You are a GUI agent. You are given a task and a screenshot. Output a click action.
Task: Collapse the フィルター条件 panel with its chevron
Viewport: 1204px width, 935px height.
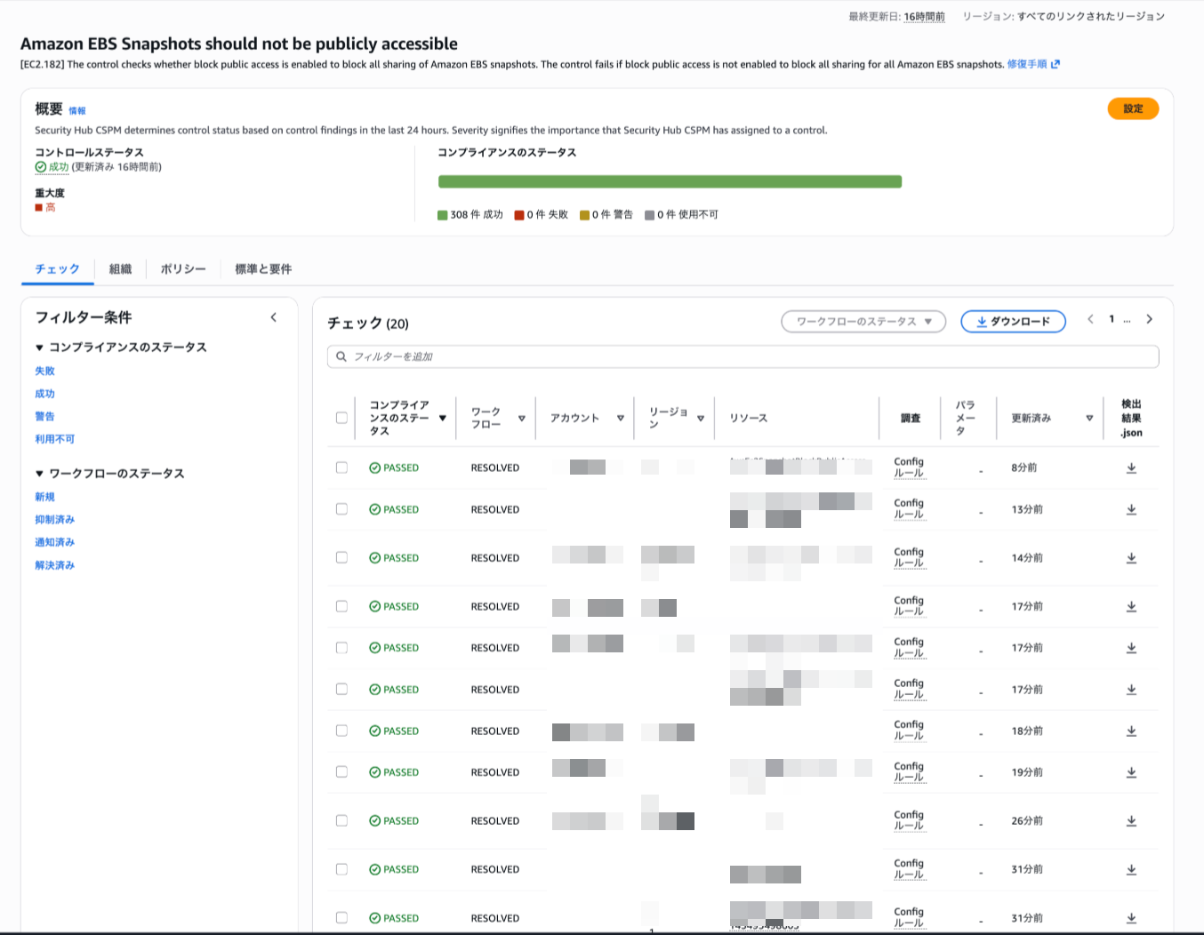point(273,317)
